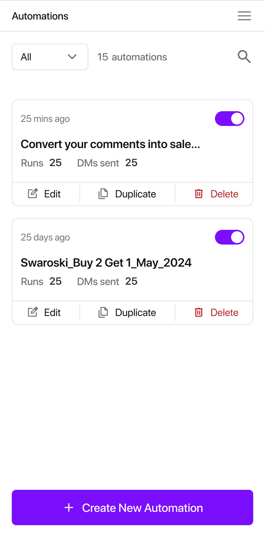Click the search magnifier icon
The height and width of the screenshot is (534, 265).
[244, 57]
